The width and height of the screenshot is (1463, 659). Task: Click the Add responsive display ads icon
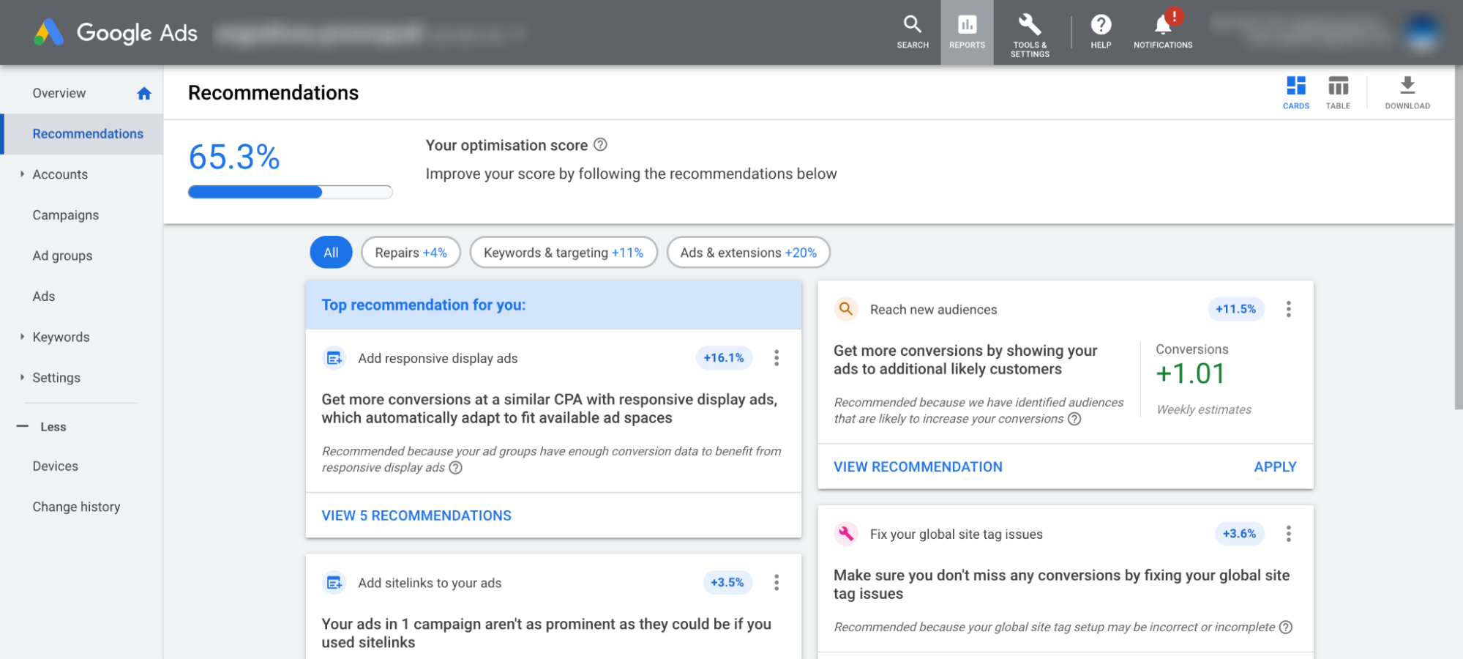[x=334, y=358]
